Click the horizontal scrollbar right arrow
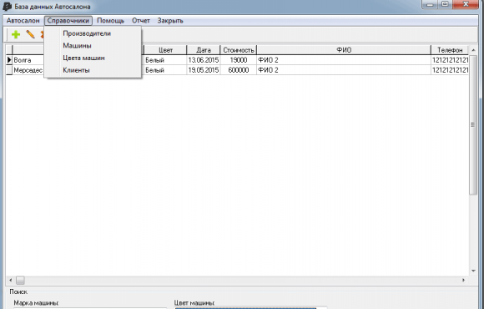The width and height of the screenshot is (484, 309). pos(463,281)
